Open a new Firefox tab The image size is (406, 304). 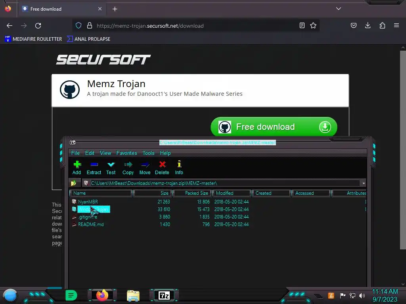click(x=115, y=9)
